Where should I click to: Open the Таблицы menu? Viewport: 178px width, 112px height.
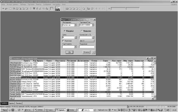pos(23,4)
